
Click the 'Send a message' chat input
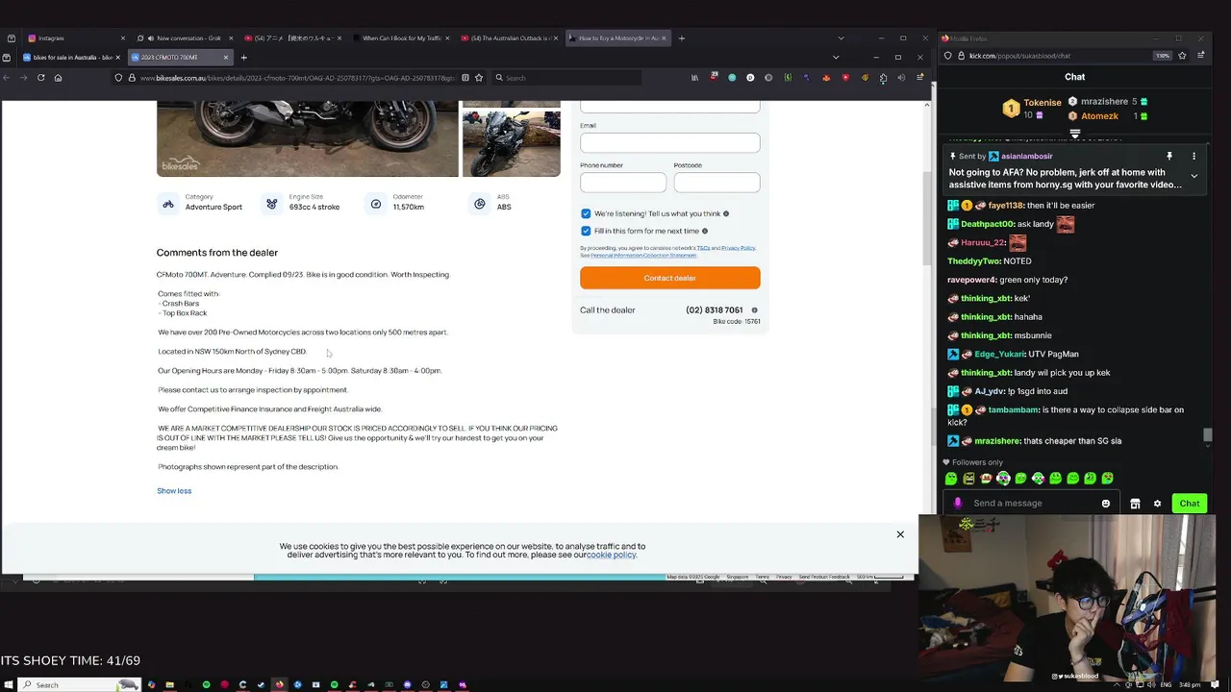[x=1034, y=504]
